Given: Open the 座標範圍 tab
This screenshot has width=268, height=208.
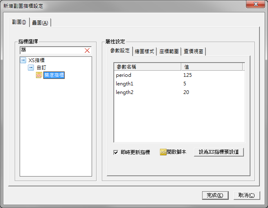Looking at the screenshot, I should (169, 51).
